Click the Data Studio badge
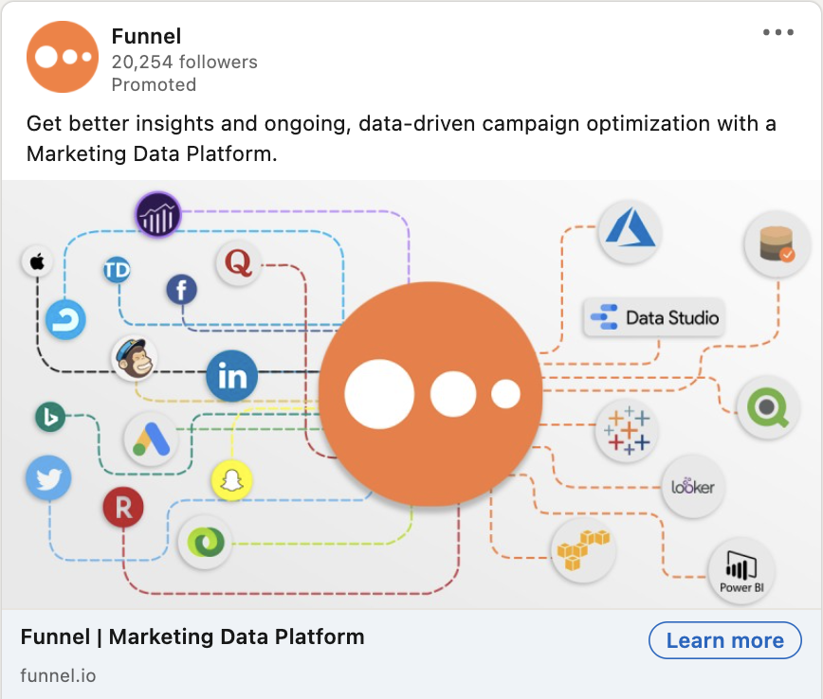The height and width of the screenshot is (699, 823). pos(653,318)
